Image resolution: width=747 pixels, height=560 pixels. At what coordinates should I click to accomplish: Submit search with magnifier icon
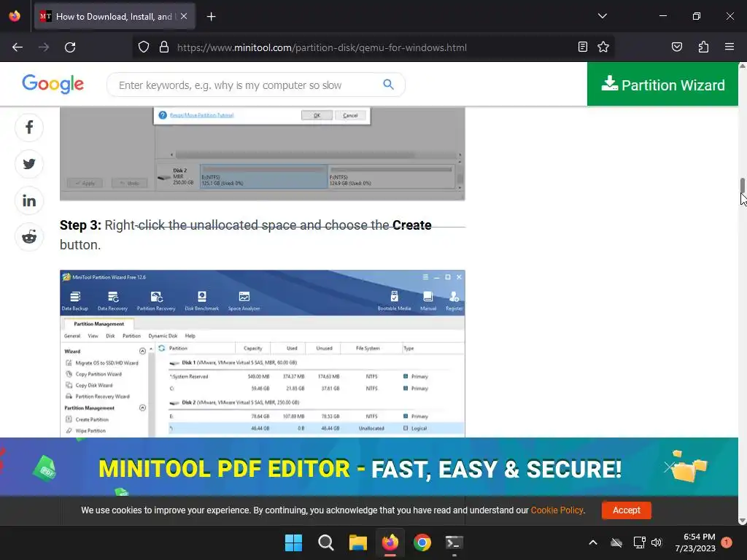coord(389,85)
